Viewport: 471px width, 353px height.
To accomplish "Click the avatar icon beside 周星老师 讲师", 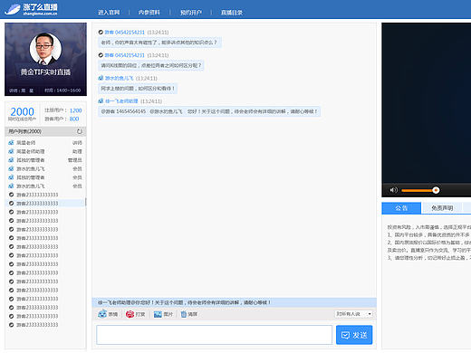I will pyautogui.click(x=11, y=142).
